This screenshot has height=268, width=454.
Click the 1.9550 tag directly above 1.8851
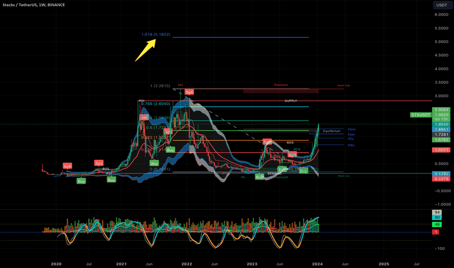[x=441, y=124]
